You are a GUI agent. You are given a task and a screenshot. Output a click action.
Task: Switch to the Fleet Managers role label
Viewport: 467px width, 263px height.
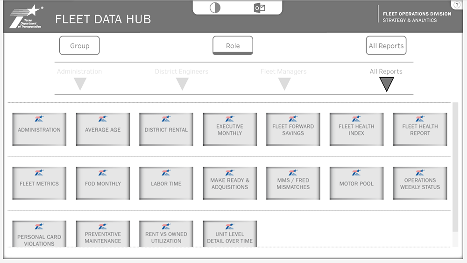pyautogui.click(x=283, y=71)
